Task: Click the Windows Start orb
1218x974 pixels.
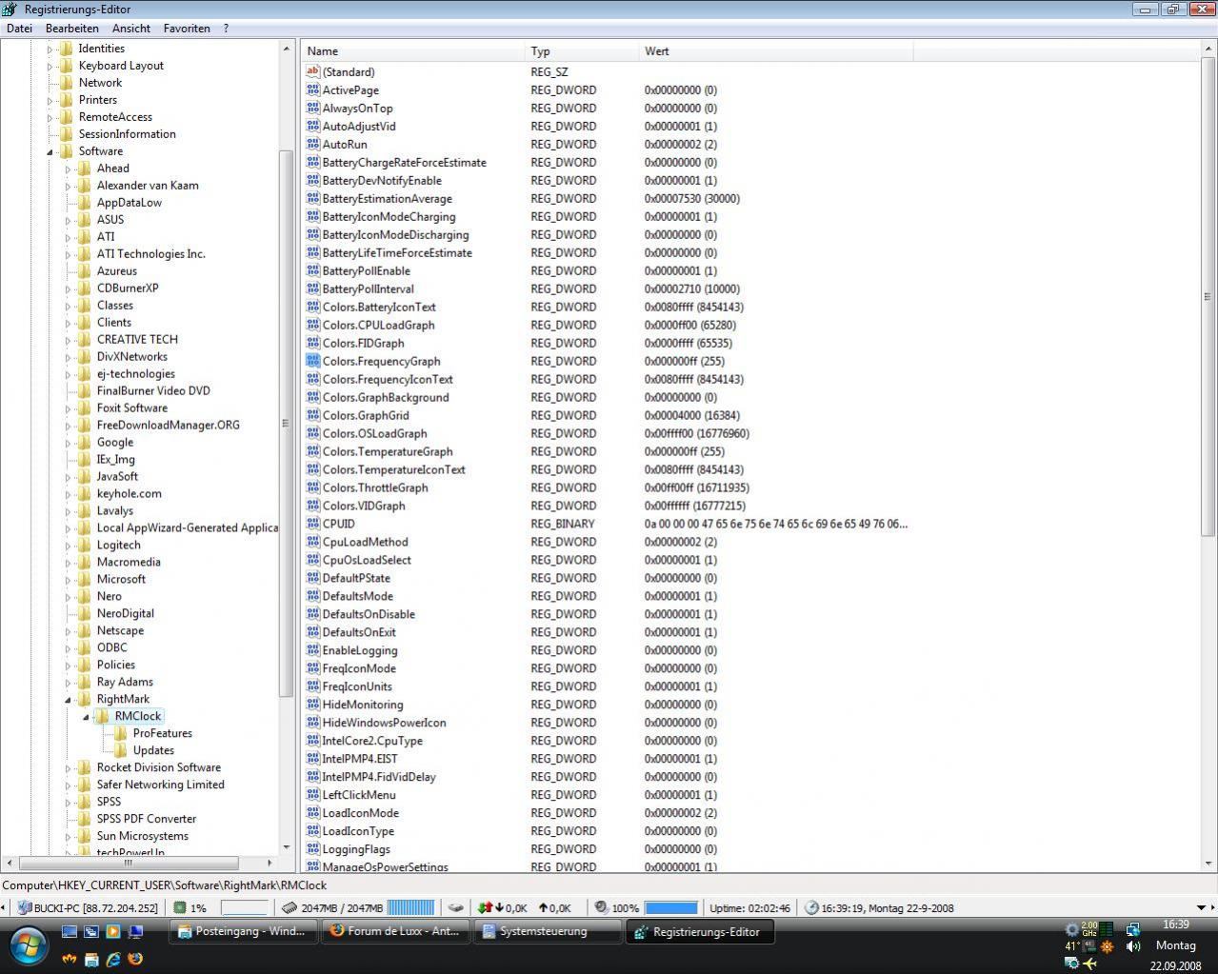Action: click(x=29, y=945)
